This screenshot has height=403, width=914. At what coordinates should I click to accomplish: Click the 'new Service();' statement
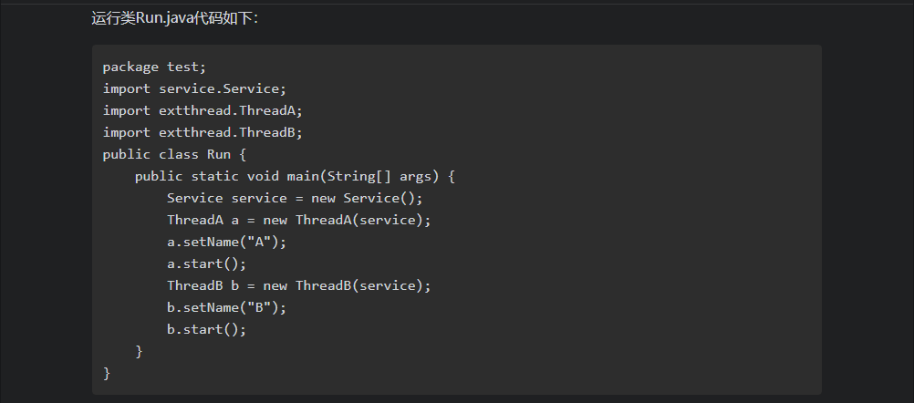(x=367, y=199)
